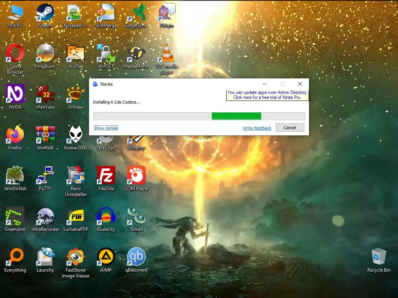The image size is (398, 298).
Task: Click the Ninite title bar icon
Action: [95, 84]
